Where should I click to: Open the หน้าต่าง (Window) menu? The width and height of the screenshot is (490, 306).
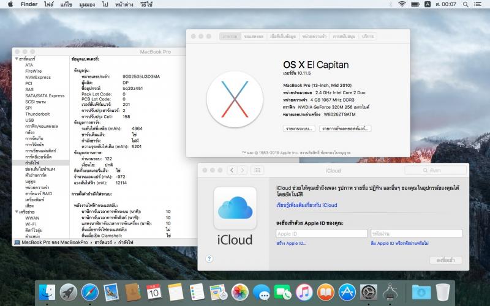[124, 4]
